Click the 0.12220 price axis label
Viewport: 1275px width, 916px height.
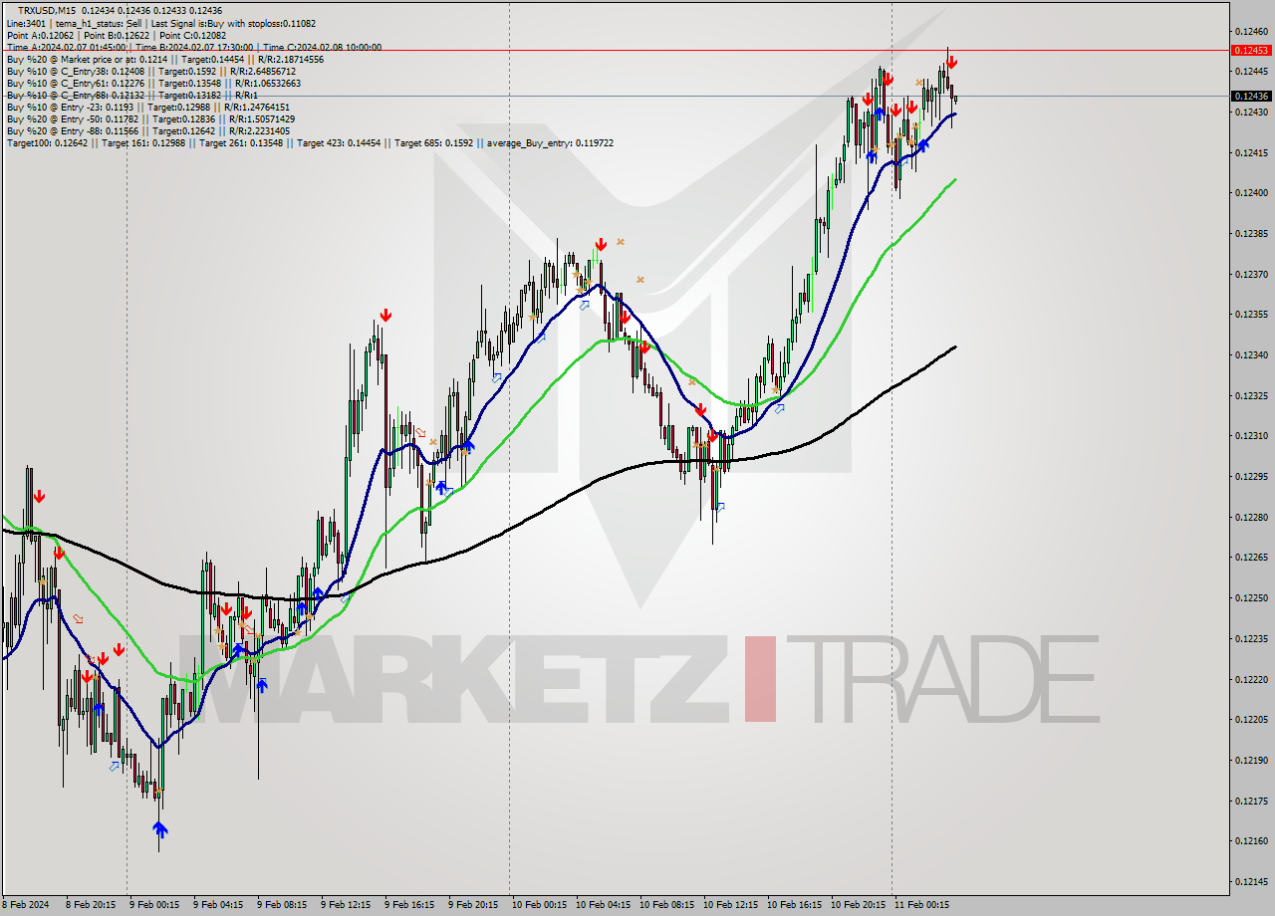(1250, 679)
